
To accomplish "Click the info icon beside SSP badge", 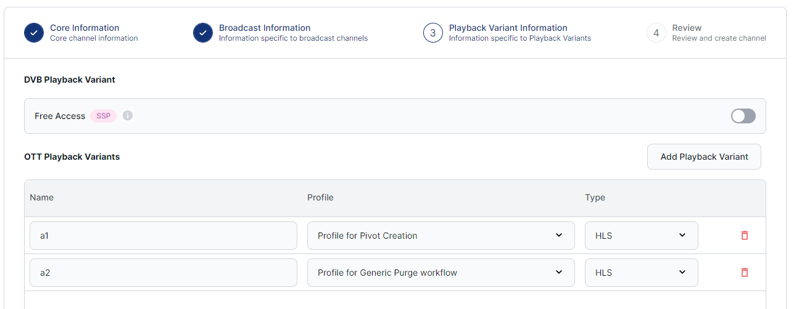I will [128, 115].
